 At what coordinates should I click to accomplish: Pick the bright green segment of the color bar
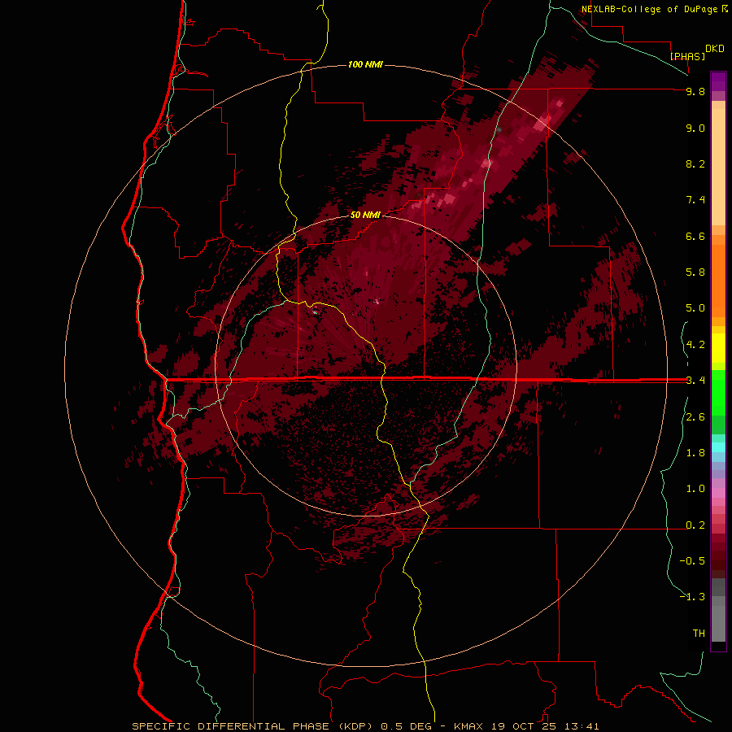point(718,392)
